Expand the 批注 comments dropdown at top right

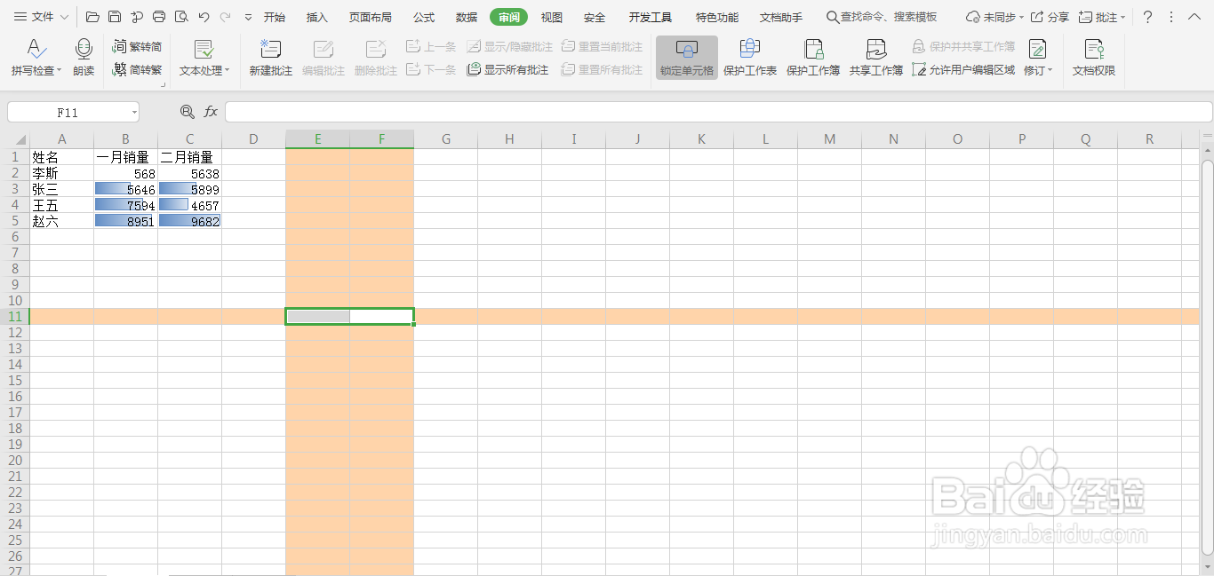pyautogui.click(x=1123, y=17)
